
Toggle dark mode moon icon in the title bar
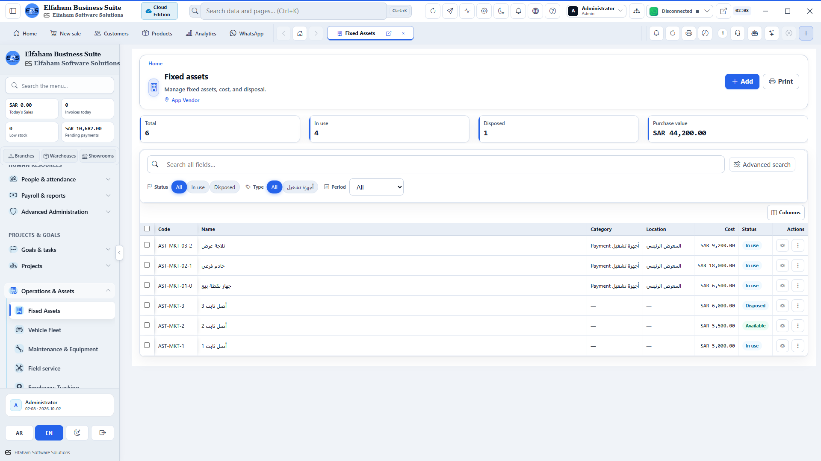point(501,11)
